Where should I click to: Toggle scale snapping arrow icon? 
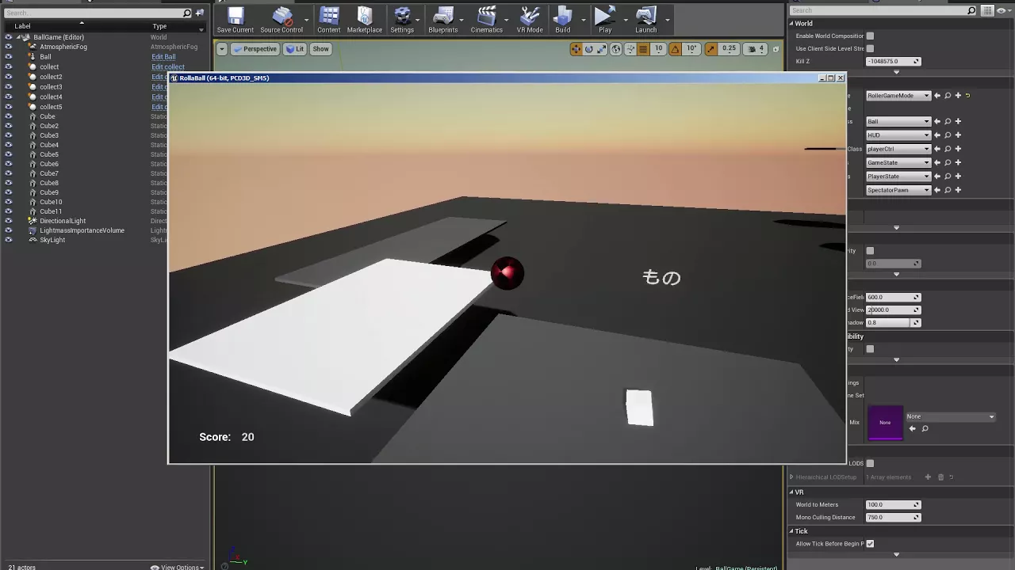point(710,49)
